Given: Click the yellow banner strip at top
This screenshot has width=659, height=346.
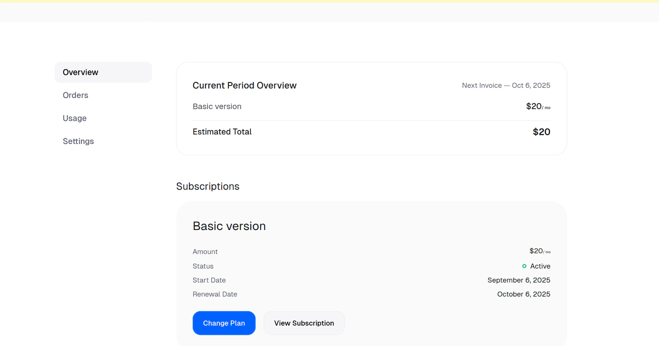Looking at the screenshot, I should (329, 1).
